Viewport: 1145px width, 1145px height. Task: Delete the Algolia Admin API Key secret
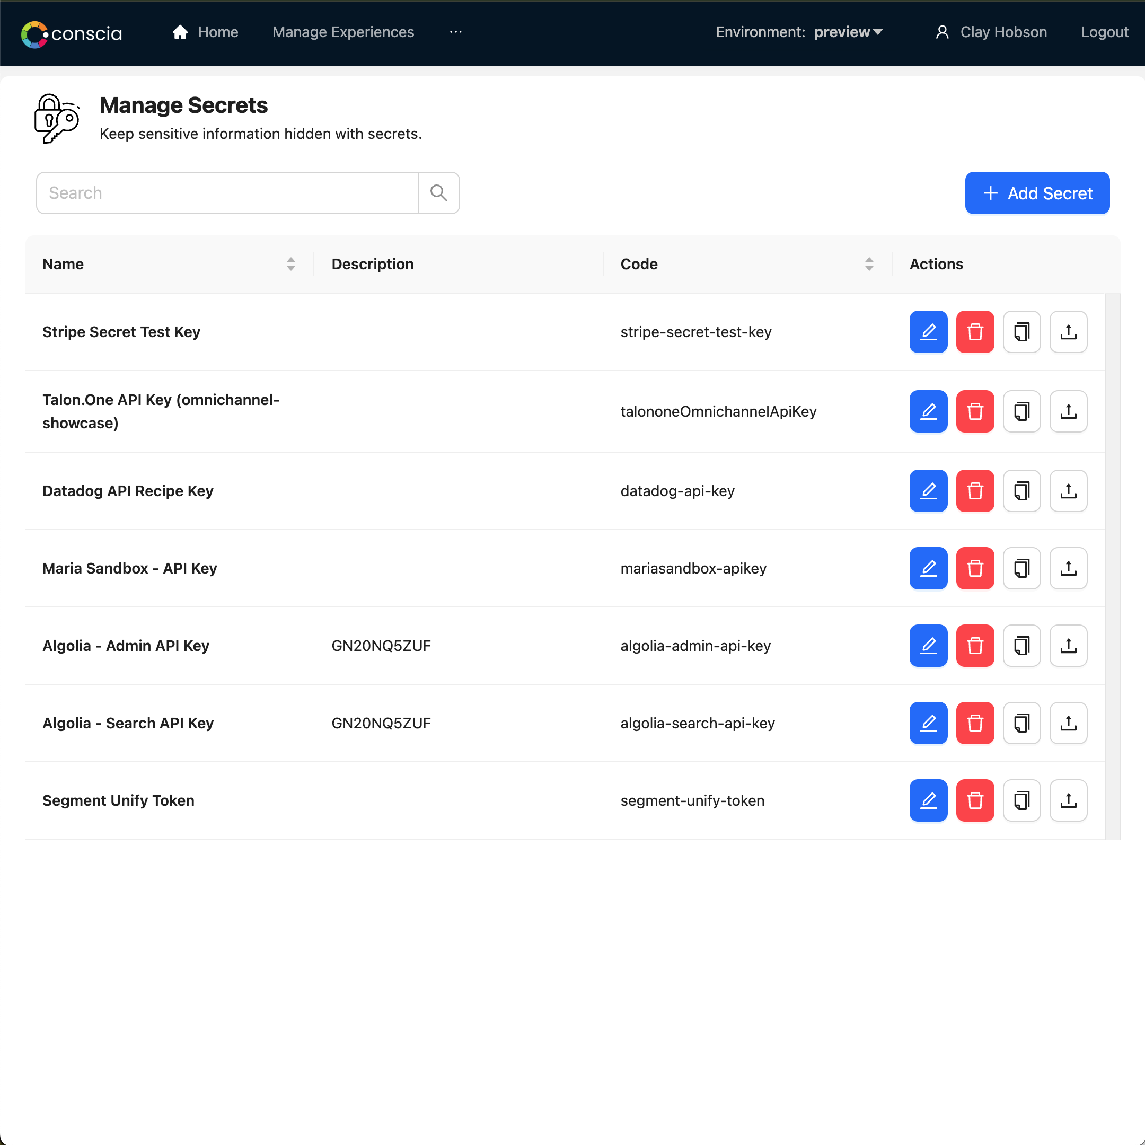point(975,646)
